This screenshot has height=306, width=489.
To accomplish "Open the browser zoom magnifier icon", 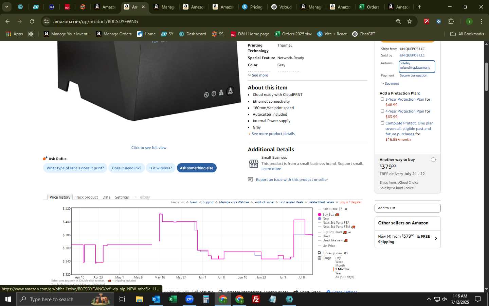I will click(x=398, y=21).
